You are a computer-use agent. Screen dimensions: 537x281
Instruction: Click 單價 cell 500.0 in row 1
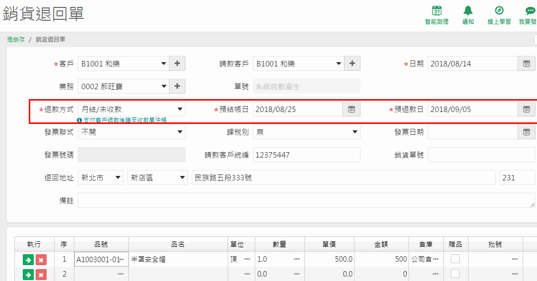[x=329, y=259]
